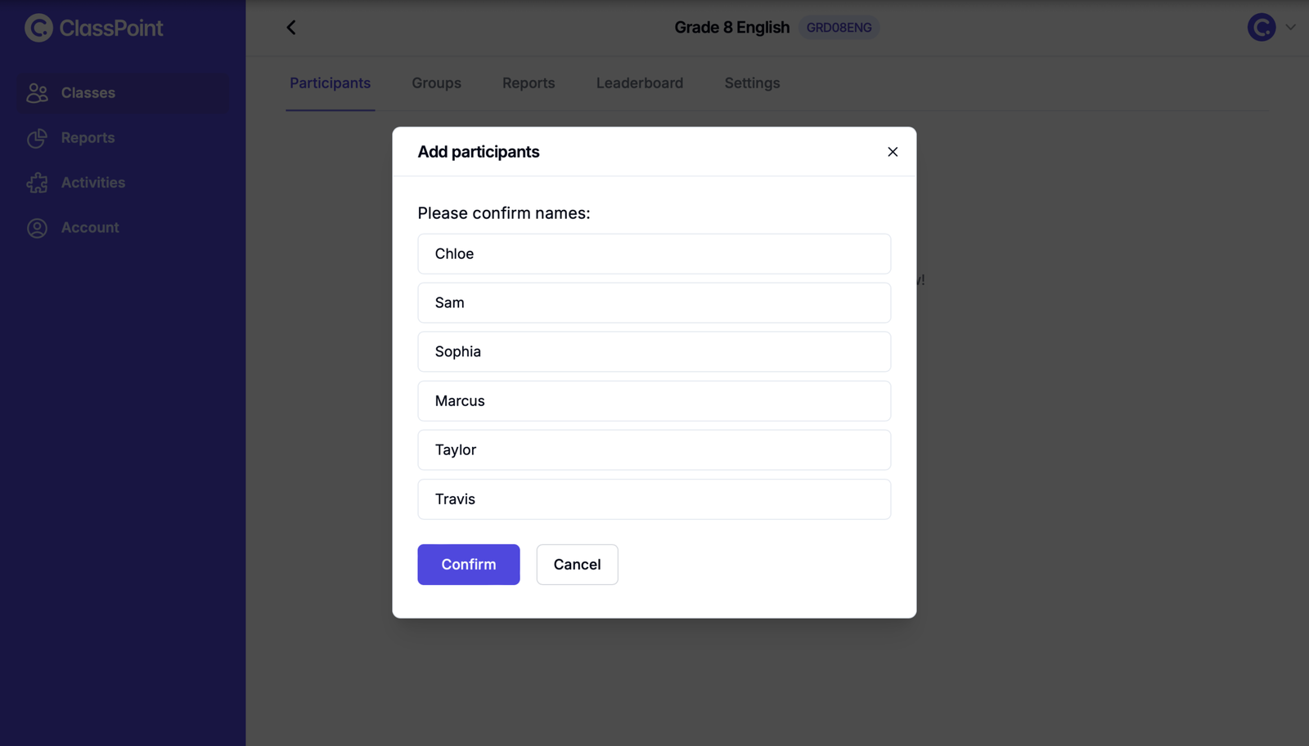Image resolution: width=1309 pixels, height=746 pixels.
Task: Go back using the left arrow
Action: [291, 28]
